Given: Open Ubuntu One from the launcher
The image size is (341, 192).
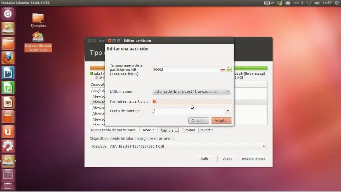Looking at the screenshot, I should tap(8, 132).
